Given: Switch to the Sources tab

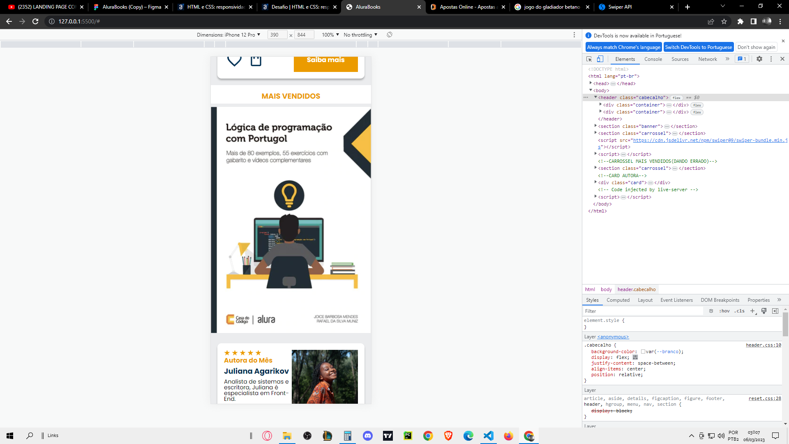Looking at the screenshot, I should 680,59.
